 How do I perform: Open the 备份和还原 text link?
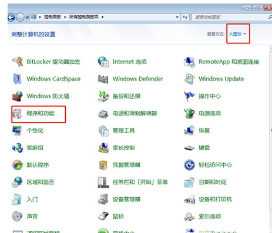(x=126, y=96)
